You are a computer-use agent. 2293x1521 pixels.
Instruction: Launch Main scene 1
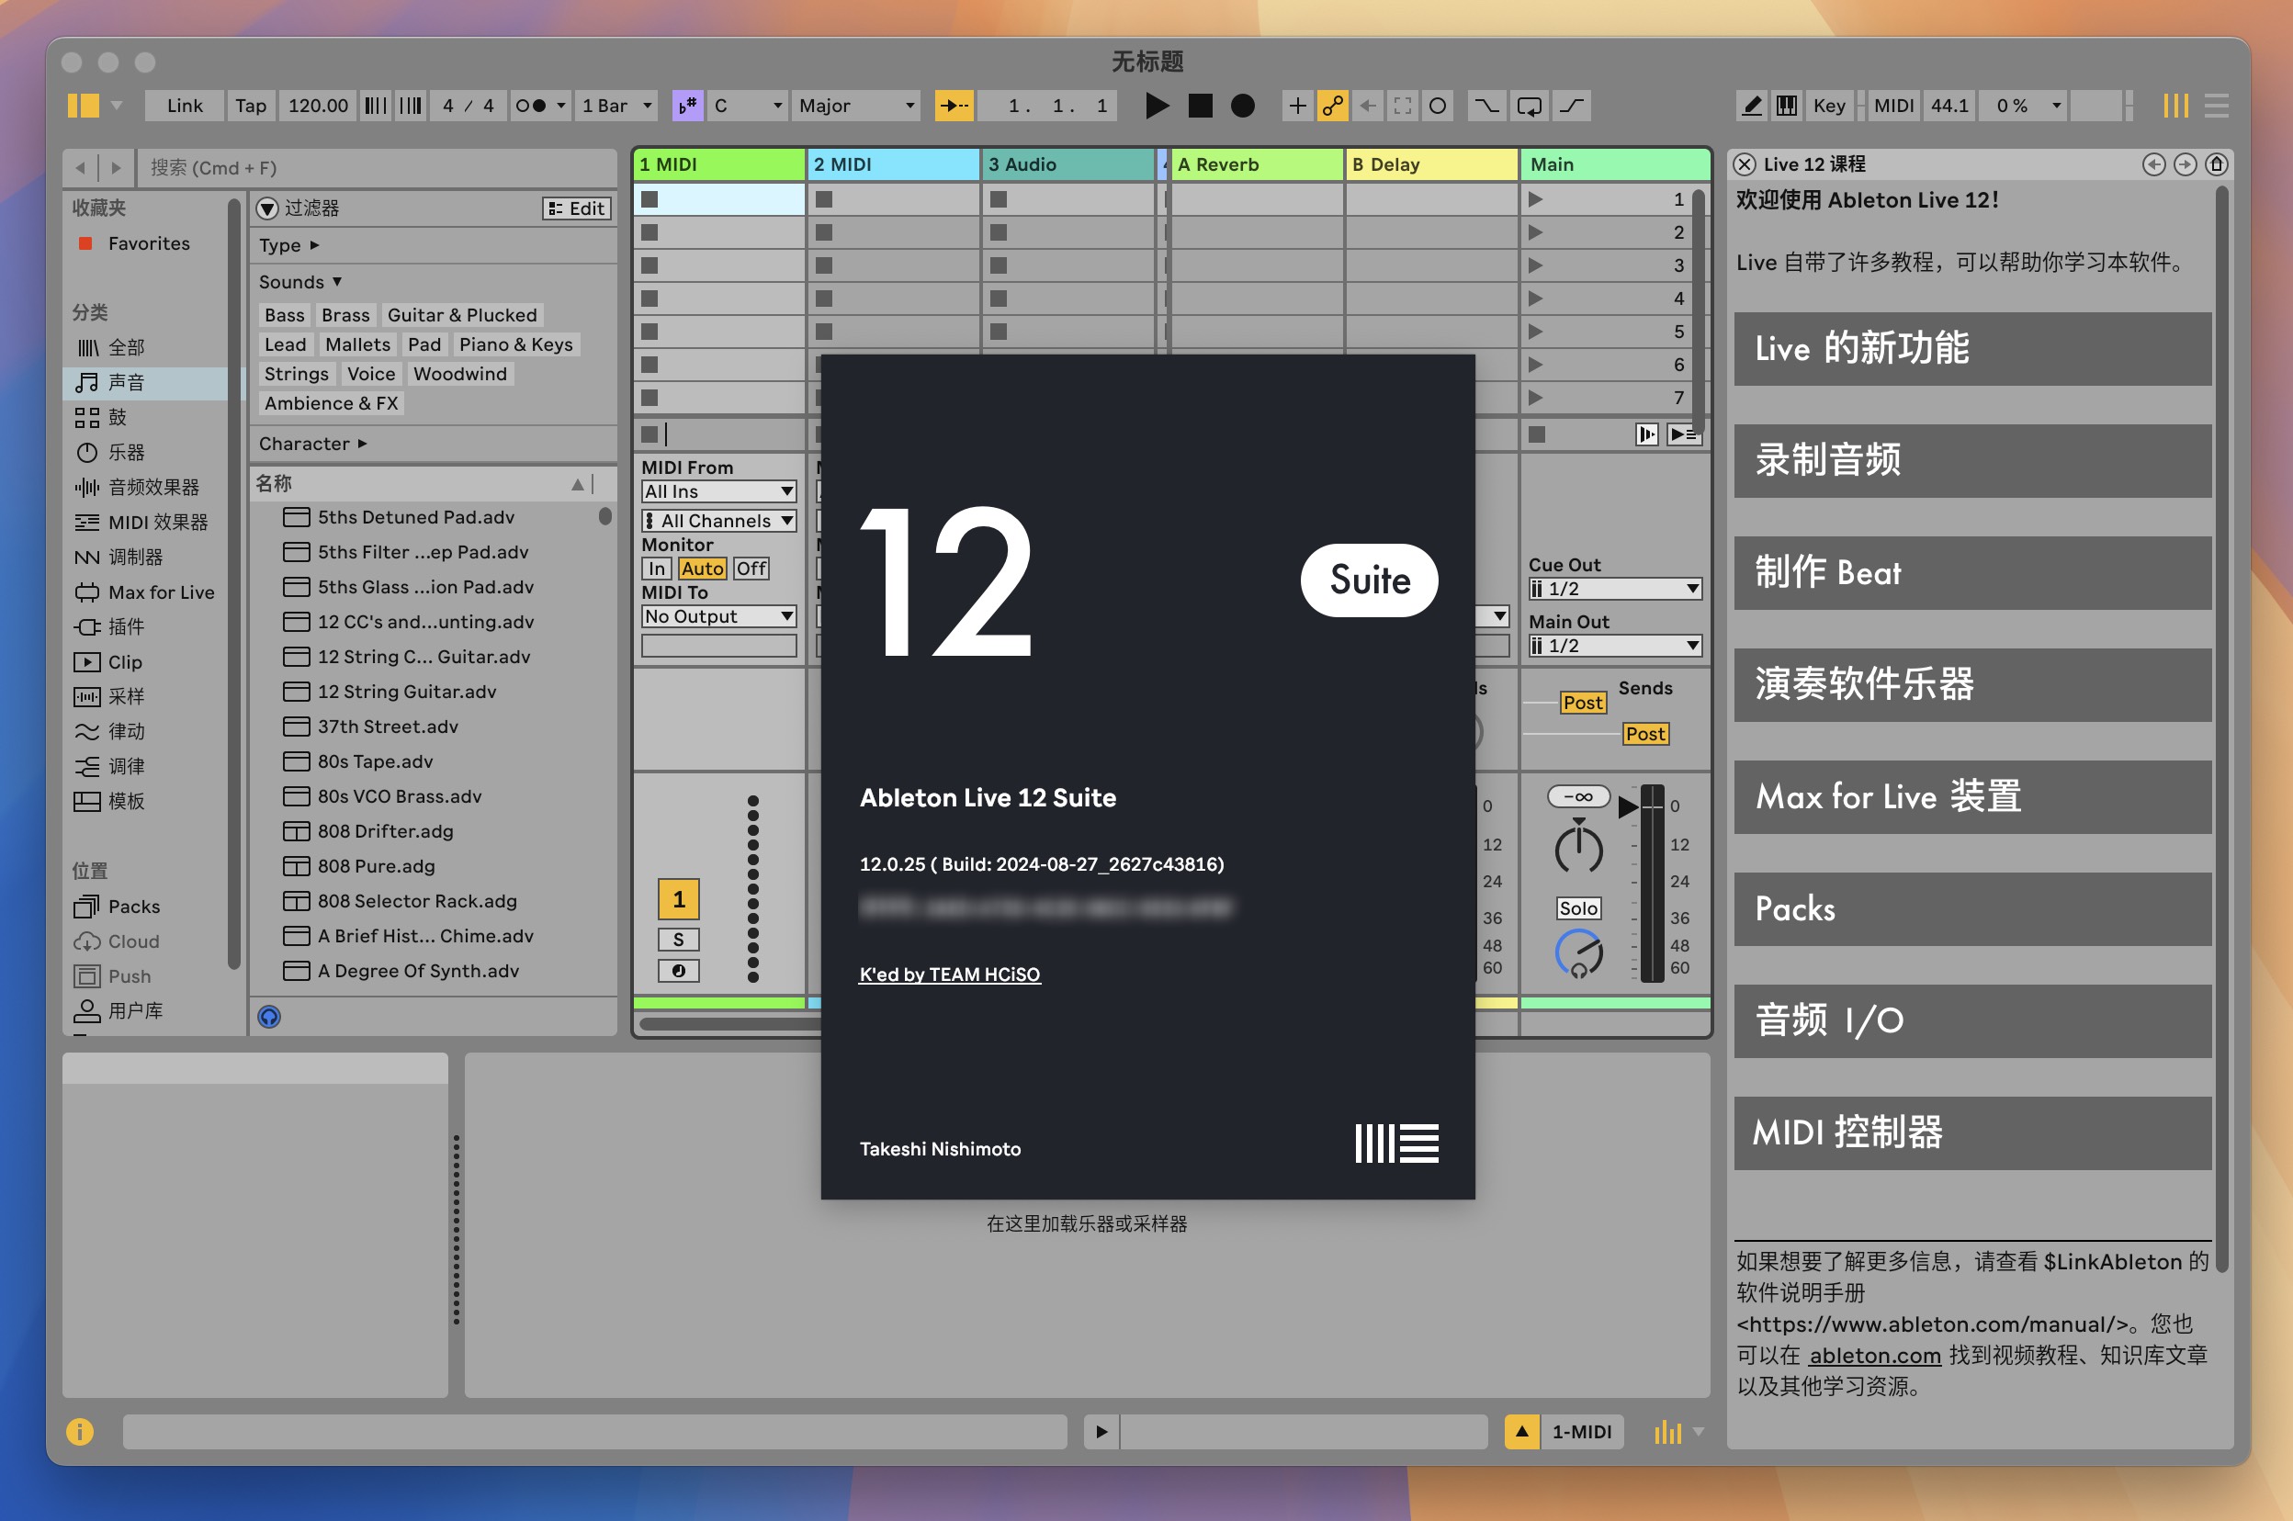coord(1535,200)
